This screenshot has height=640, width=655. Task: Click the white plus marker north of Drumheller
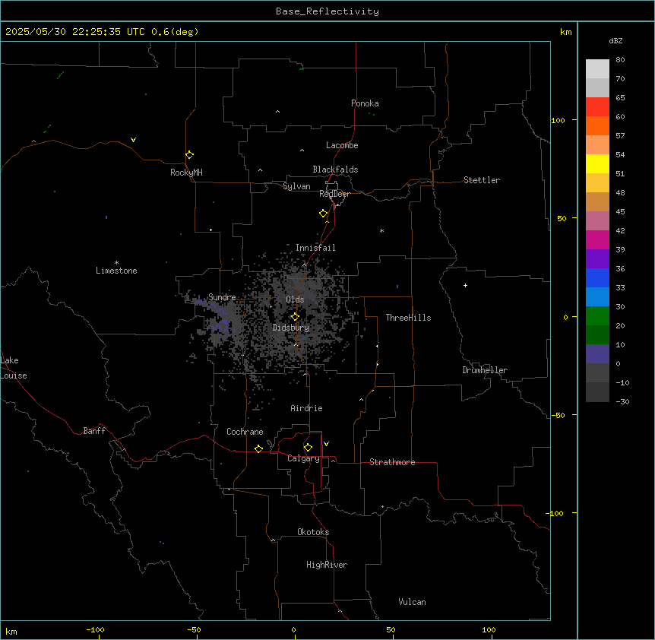click(x=465, y=285)
